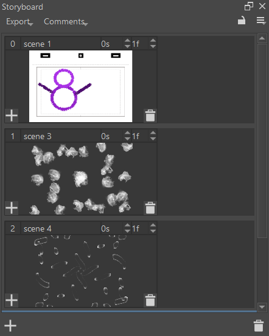Click the scrollbar up arrow
The image size is (269, 336).
tap(262, 38)
